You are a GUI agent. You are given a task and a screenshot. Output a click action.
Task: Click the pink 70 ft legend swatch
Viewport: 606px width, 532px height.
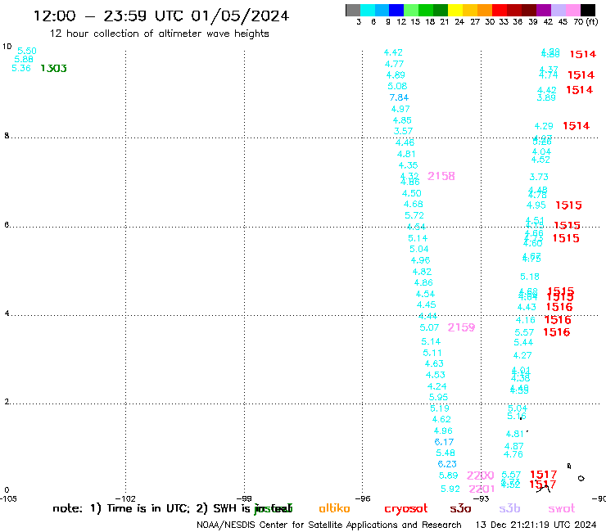click(572, 10)
